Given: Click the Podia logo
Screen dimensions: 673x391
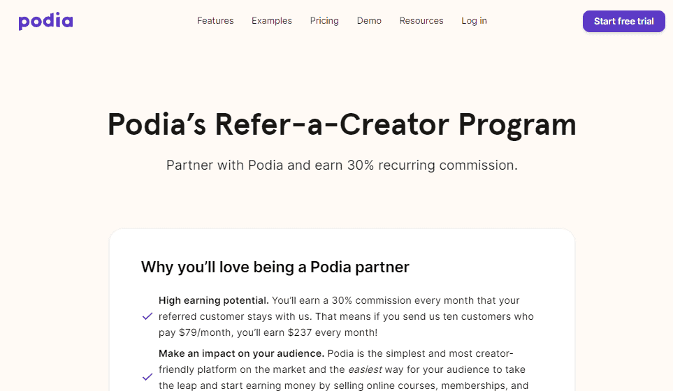Looking at the screenshot, I should click(x=45, y=21).
